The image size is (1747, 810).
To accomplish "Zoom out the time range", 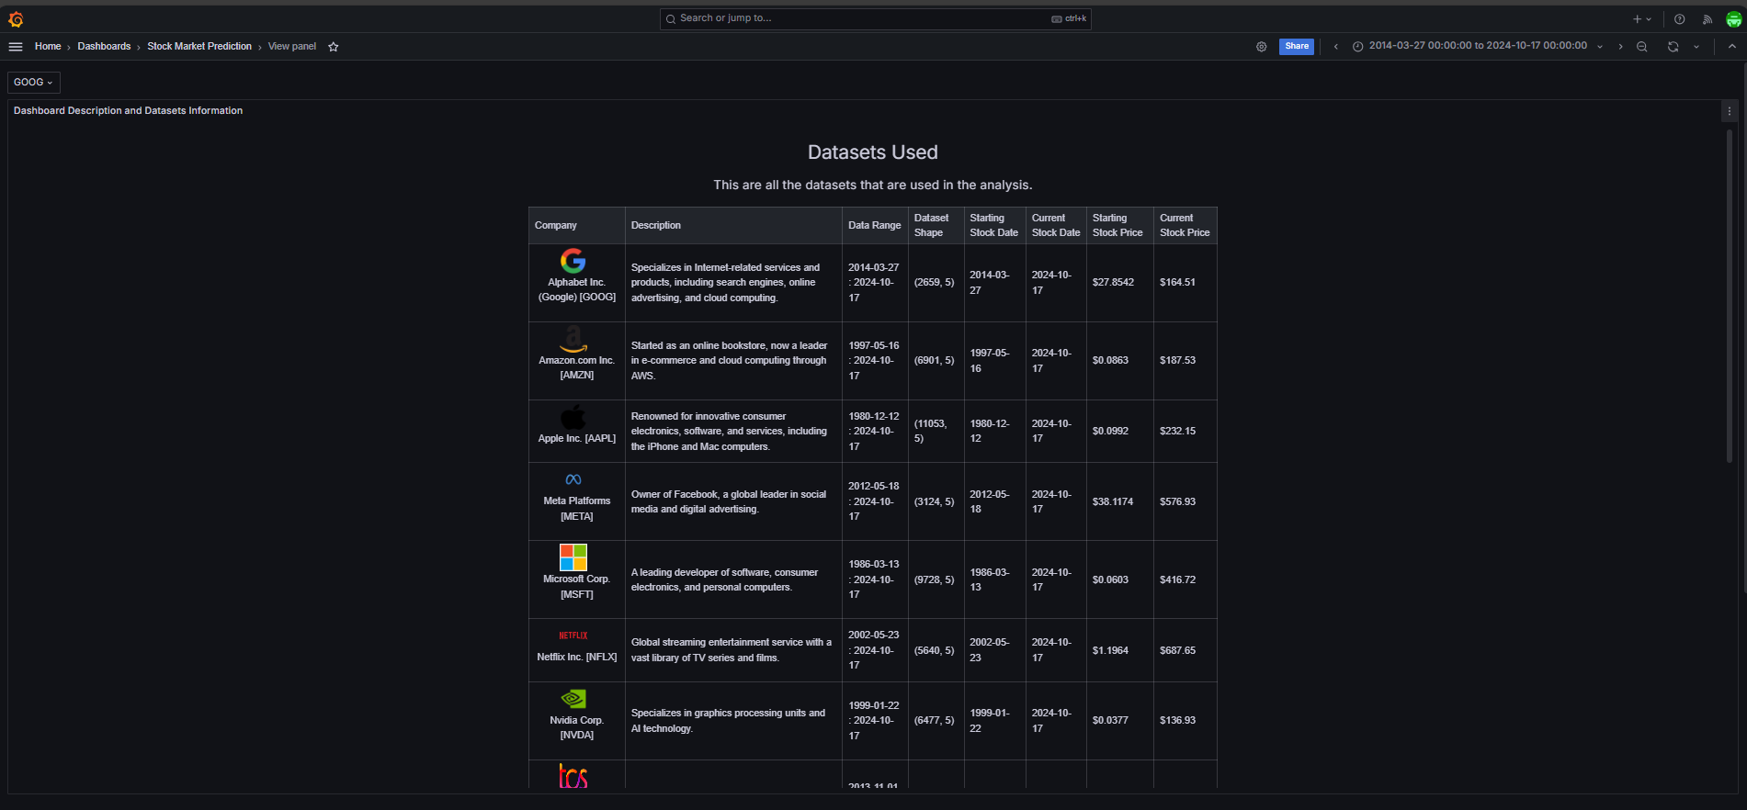I will pos(1641,47).
